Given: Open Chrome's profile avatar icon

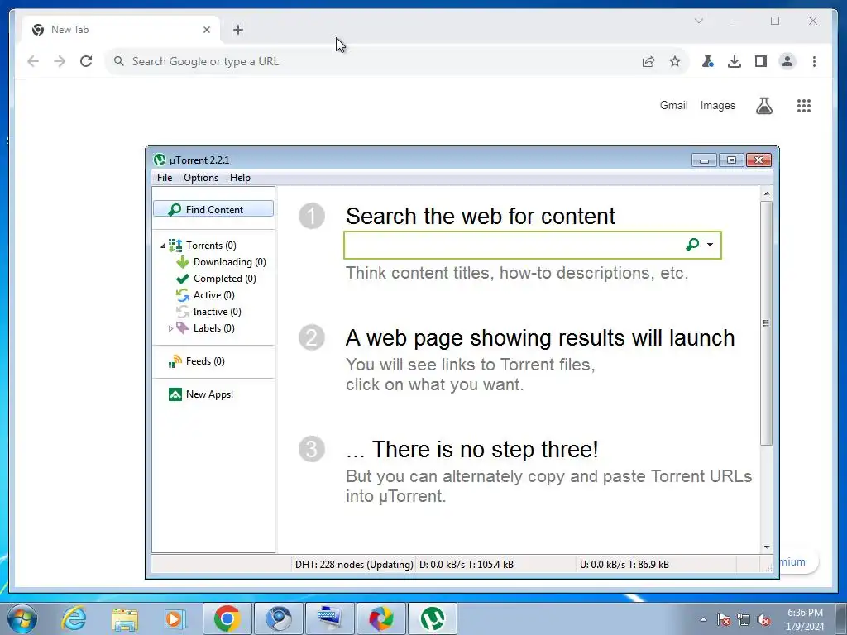Looking at the screenshot, I should (x=787, y=61).
